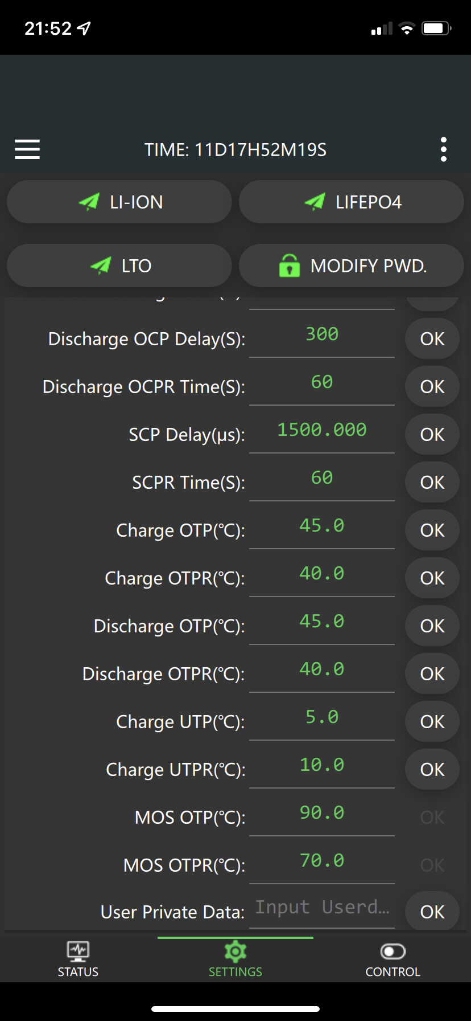Tap the LI-ION paper plane icon
The width and height of the screenshot is (471, 1021).
pyautogui.click(x=89, y=202)
